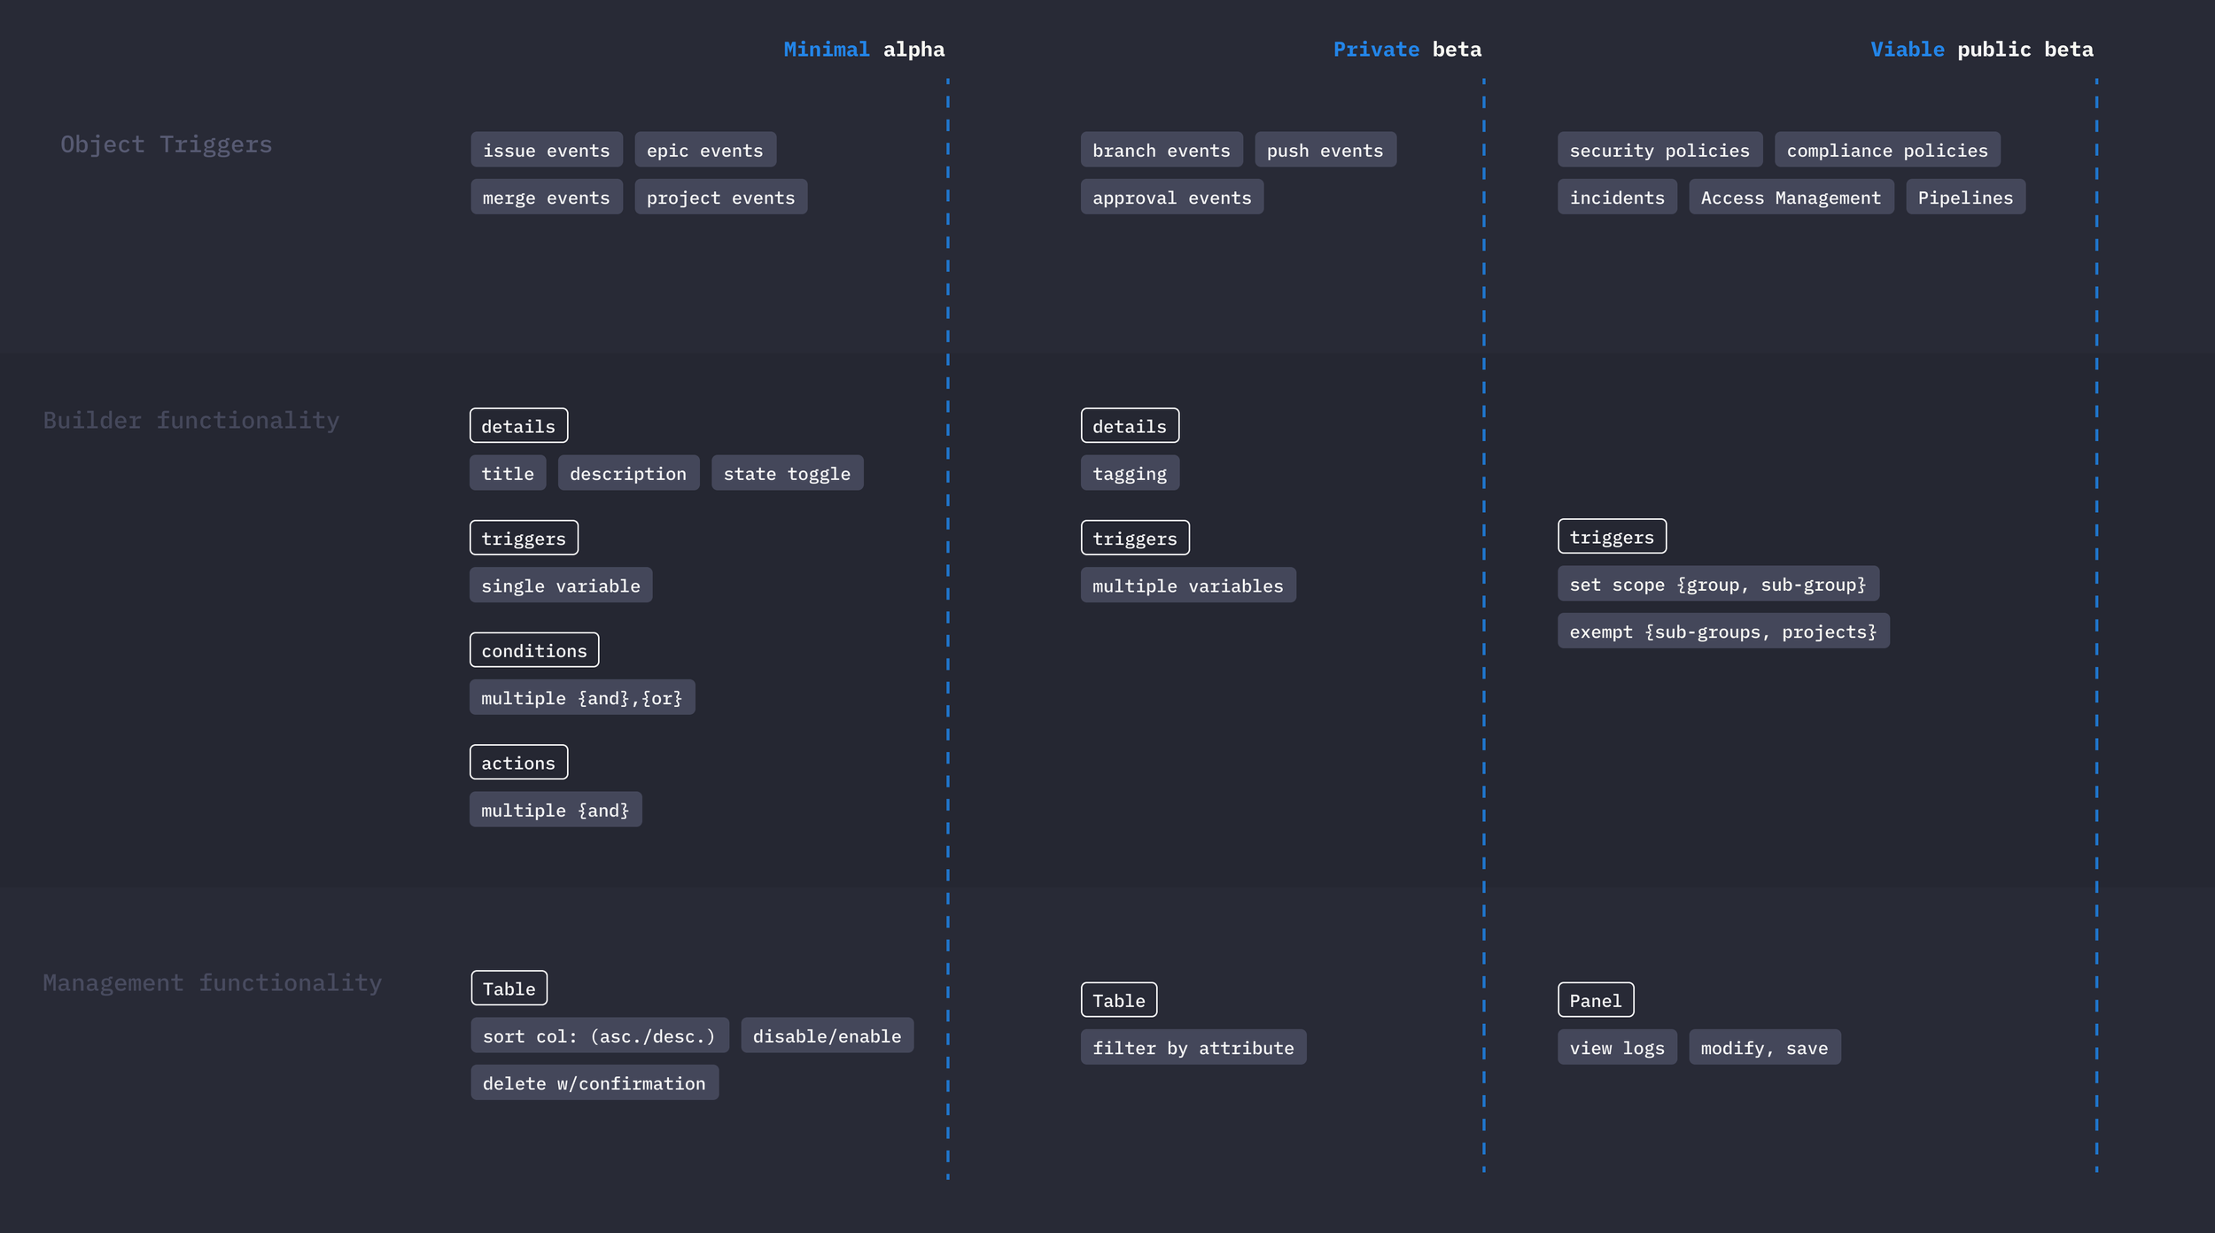
Task: Select 'set scope {group, sub-group}' chip
Action: (x=1717, y=584)
